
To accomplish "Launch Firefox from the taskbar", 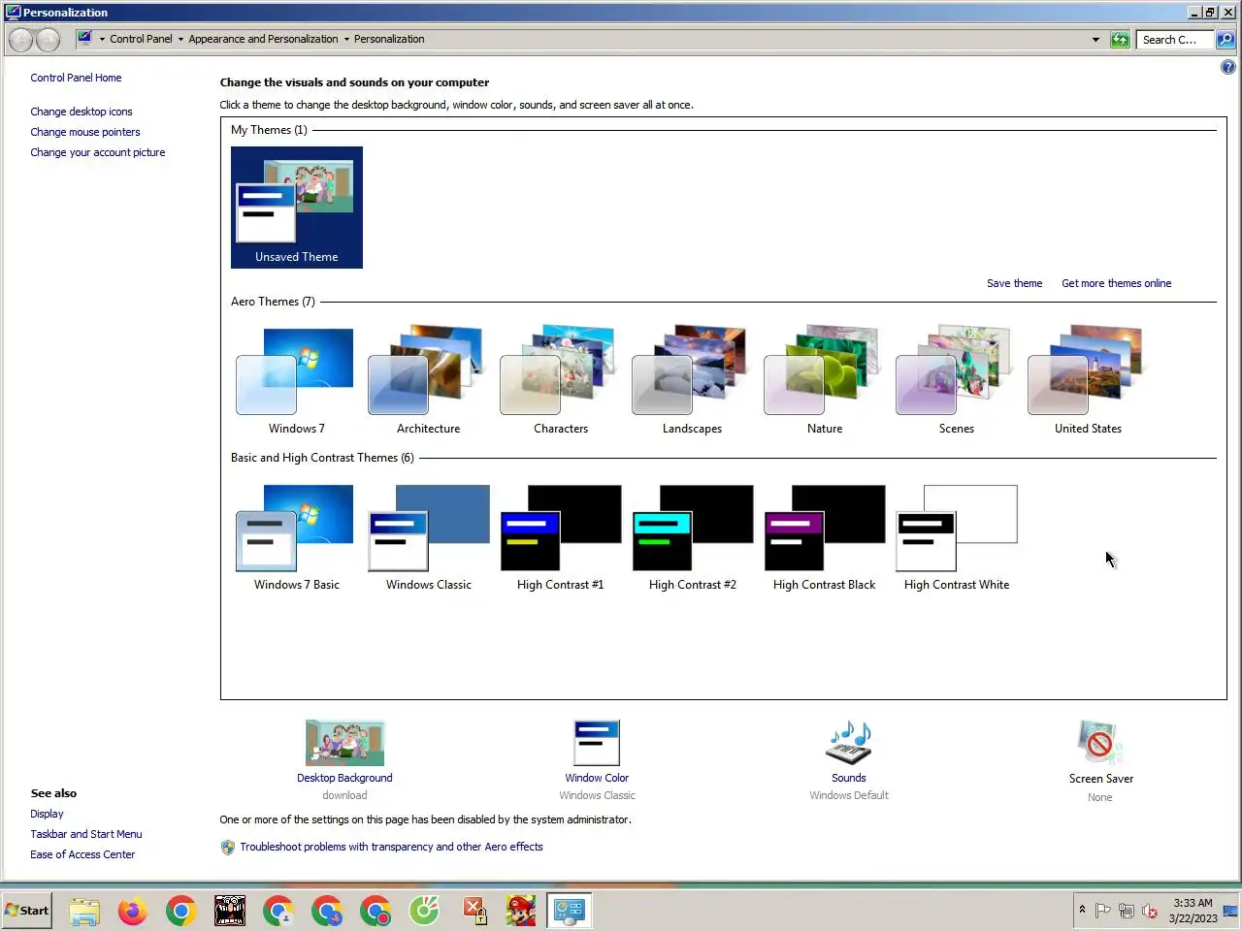I will click(133, 912).
